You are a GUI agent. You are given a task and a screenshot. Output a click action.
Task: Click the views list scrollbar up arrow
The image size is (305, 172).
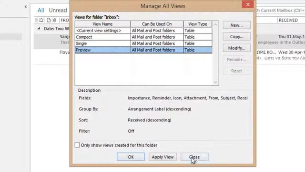pyautogui.click(x=215, y=24)
